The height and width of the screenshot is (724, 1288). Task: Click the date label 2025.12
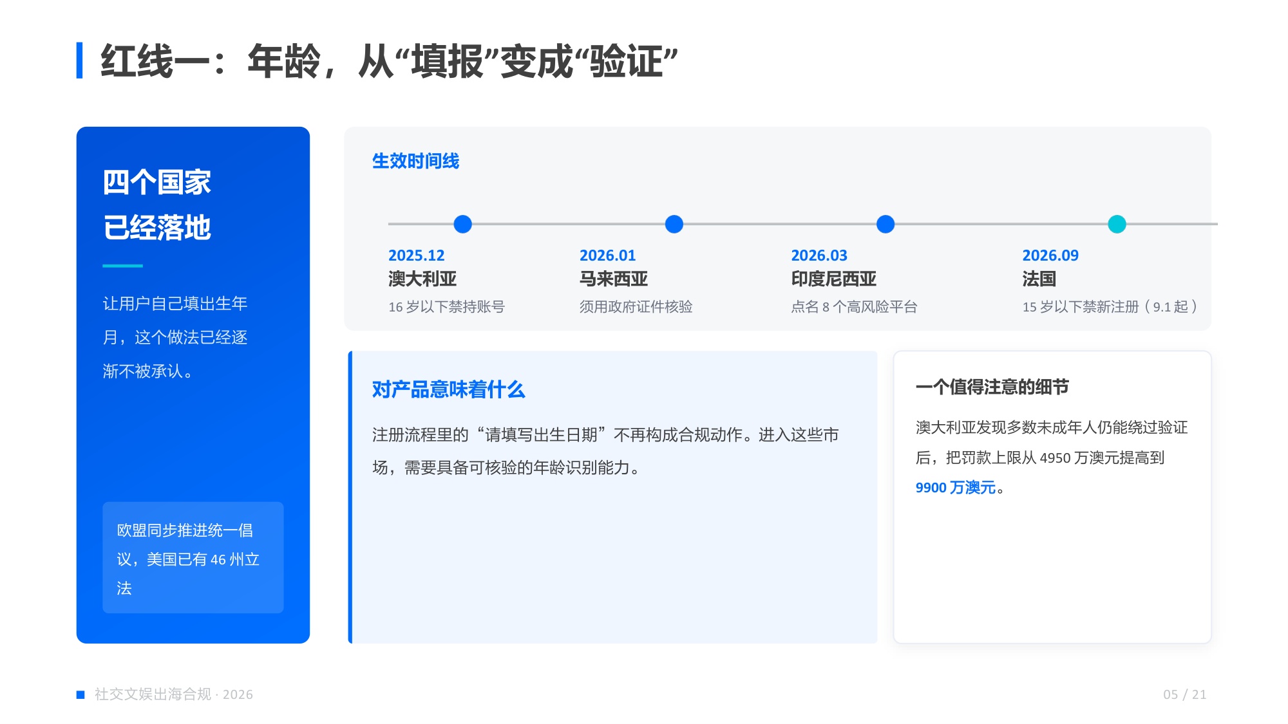[416, 255]
